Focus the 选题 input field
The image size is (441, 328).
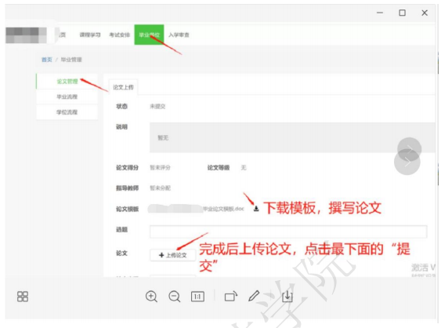(288, 231)
